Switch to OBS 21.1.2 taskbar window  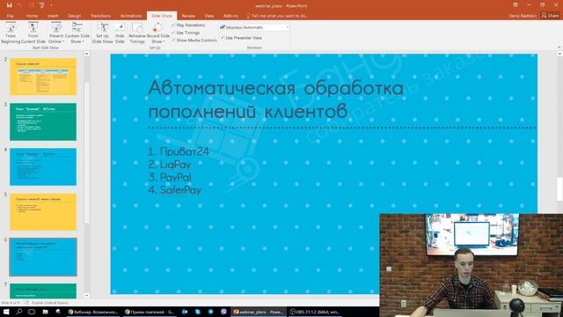[x=315, y=312]
